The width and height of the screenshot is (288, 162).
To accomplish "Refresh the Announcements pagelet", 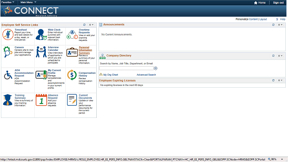I will [273, 25].
